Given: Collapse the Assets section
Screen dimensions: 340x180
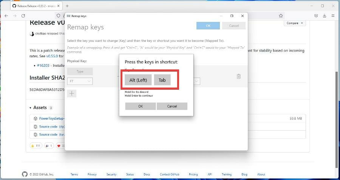Looking at the screenshot, I should tap(31, 108).
